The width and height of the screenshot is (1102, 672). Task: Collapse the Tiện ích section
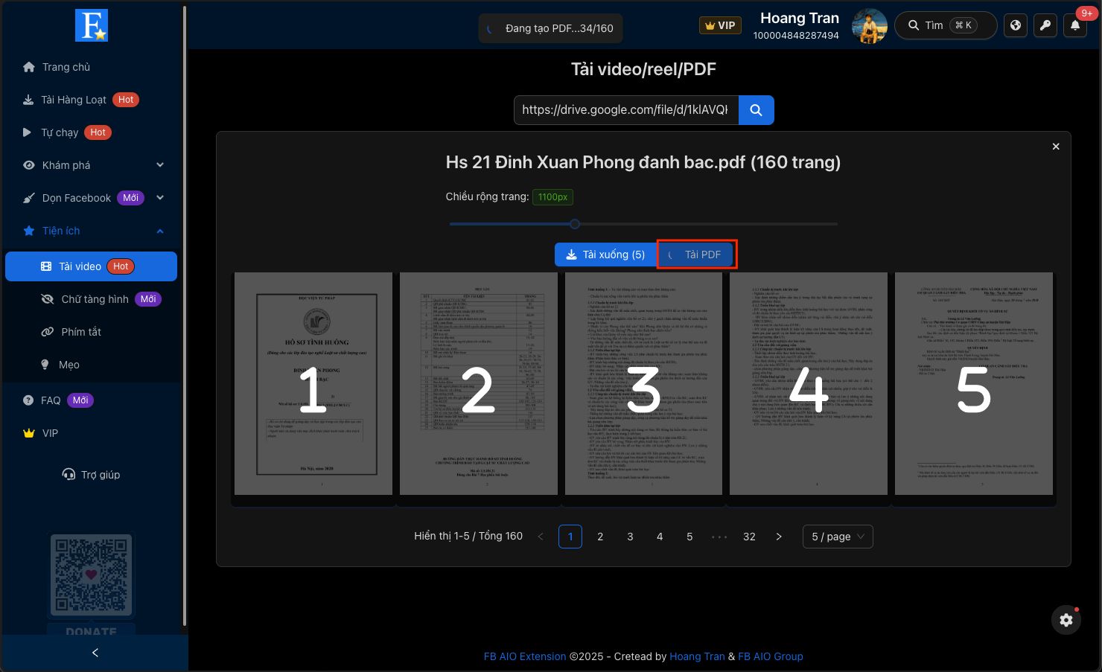[x=91, y=231]
